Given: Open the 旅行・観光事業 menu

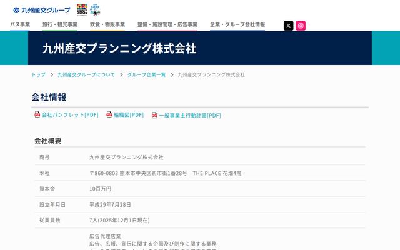Looking at the screenshot, I should coord(60,24).
